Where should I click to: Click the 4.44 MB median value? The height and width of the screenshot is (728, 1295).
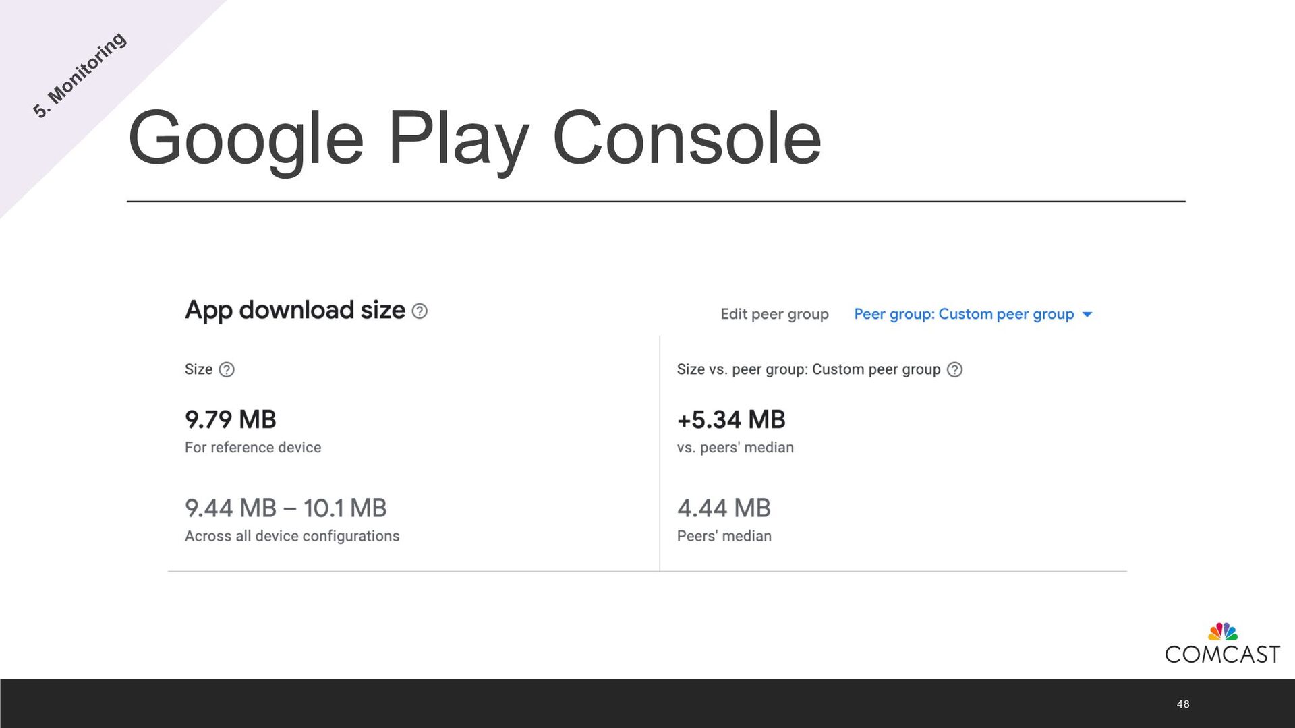[724, 508]
